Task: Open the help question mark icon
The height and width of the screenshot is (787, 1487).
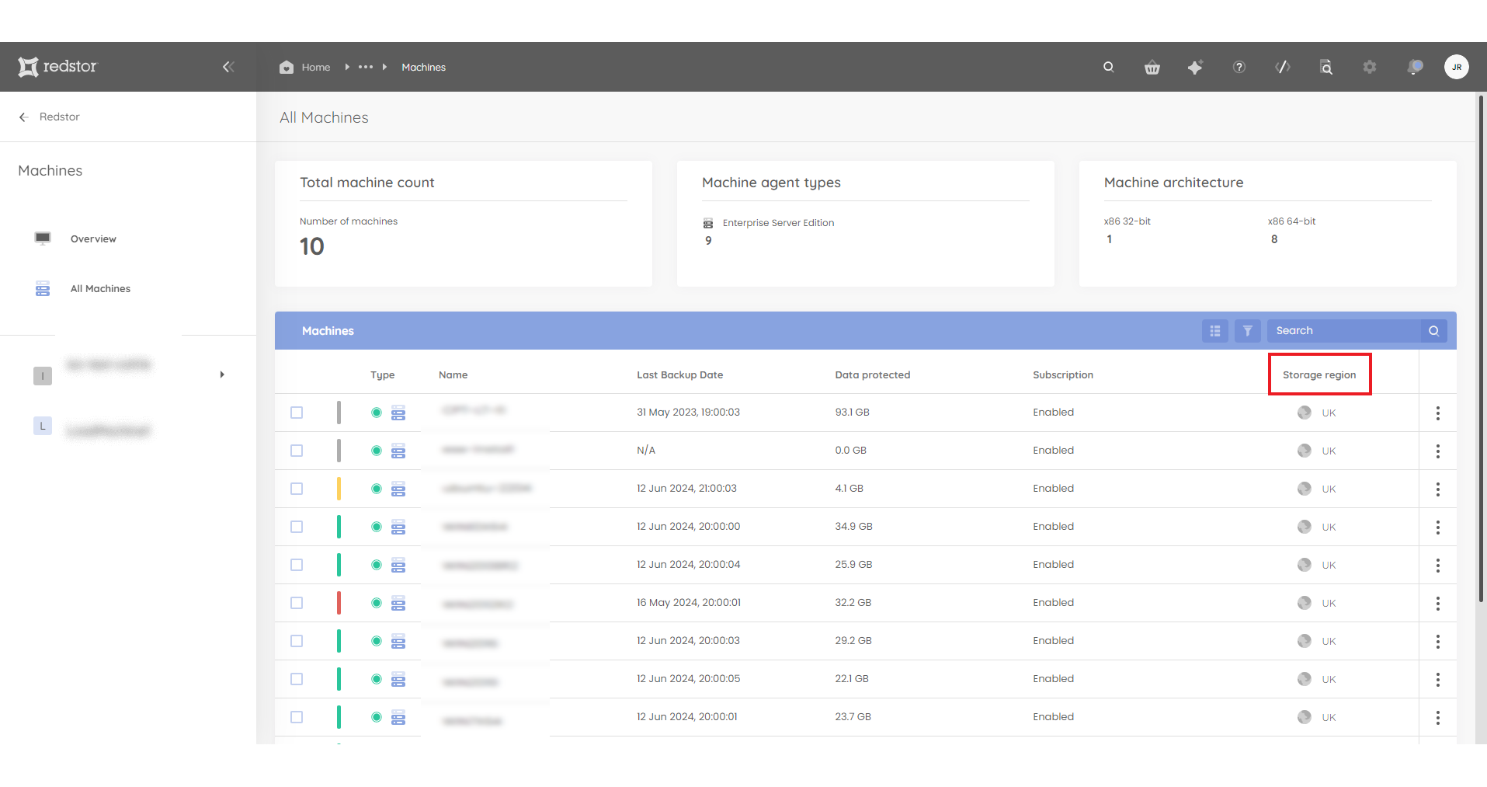Action: pos(1239,68)
